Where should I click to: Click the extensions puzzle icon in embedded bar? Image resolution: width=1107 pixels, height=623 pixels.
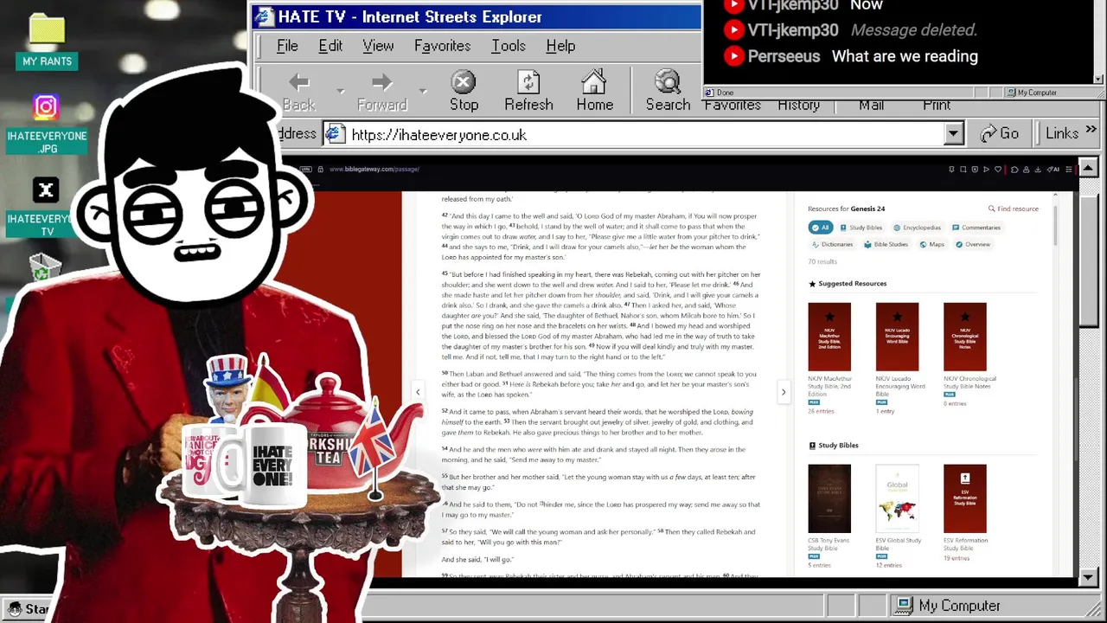click(1014, 170)
